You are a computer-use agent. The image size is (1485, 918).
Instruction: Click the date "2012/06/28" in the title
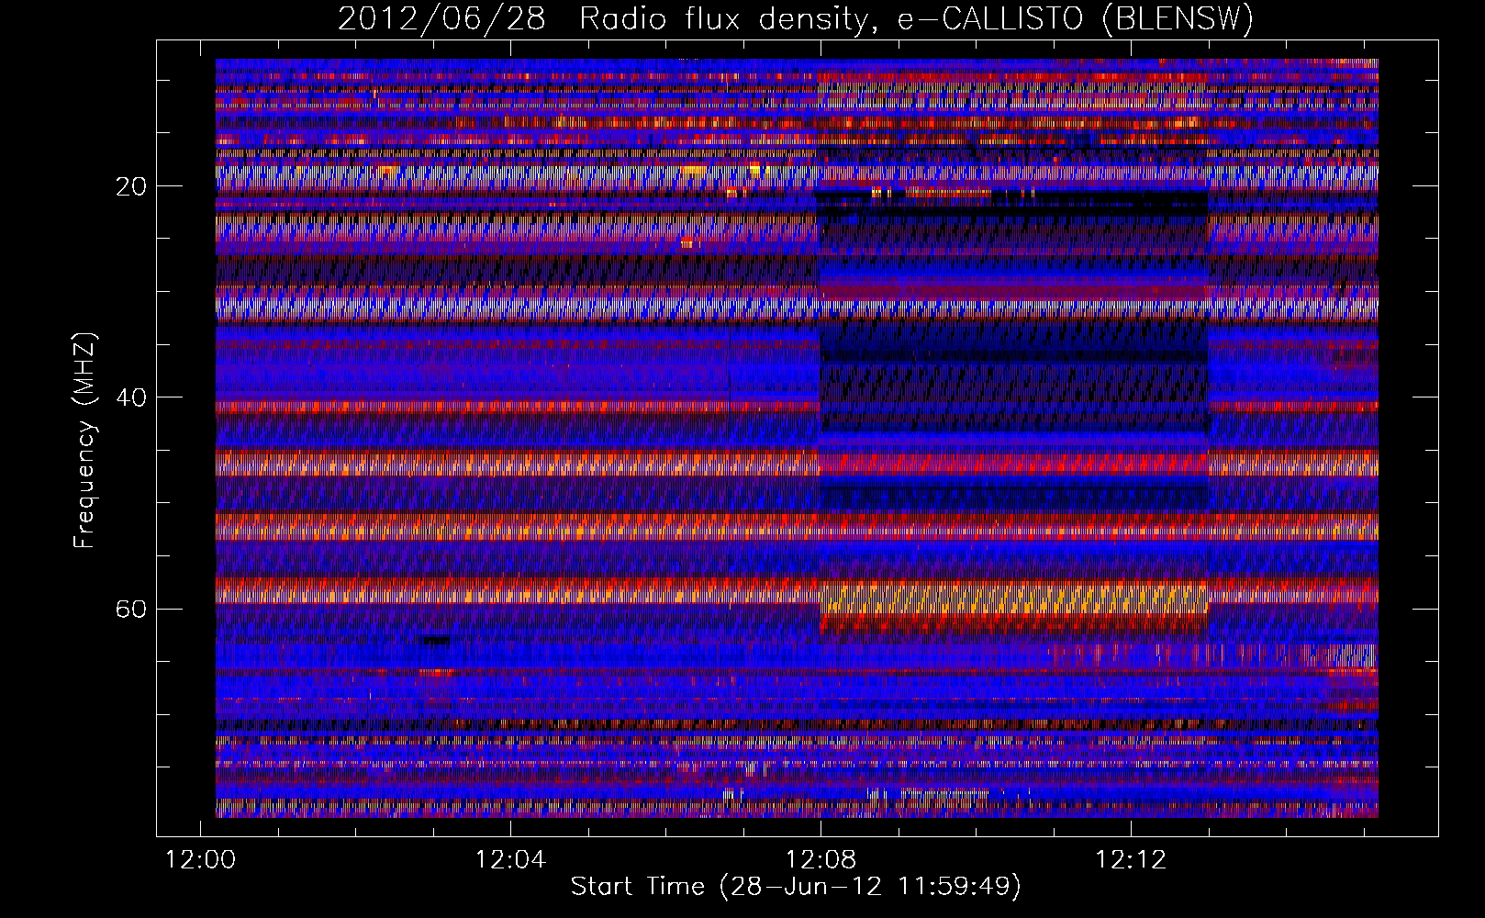tap(441, 18)
